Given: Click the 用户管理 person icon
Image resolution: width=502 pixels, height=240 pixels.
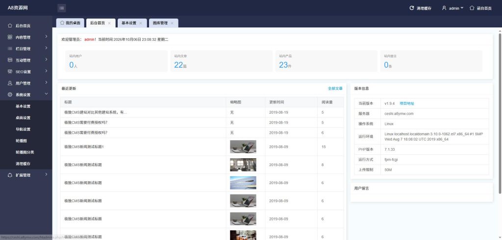Looking at the screenshot, I should pyautogui.click(x=10, y=83).
